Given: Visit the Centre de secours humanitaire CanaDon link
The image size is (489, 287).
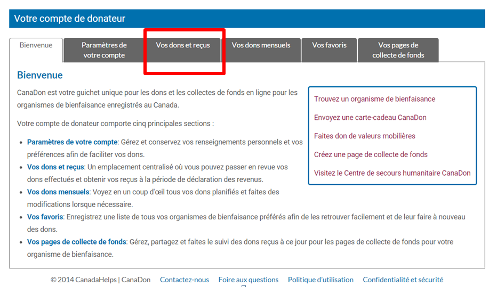Looking at the screenshot, I should click(x=392, y=173).
